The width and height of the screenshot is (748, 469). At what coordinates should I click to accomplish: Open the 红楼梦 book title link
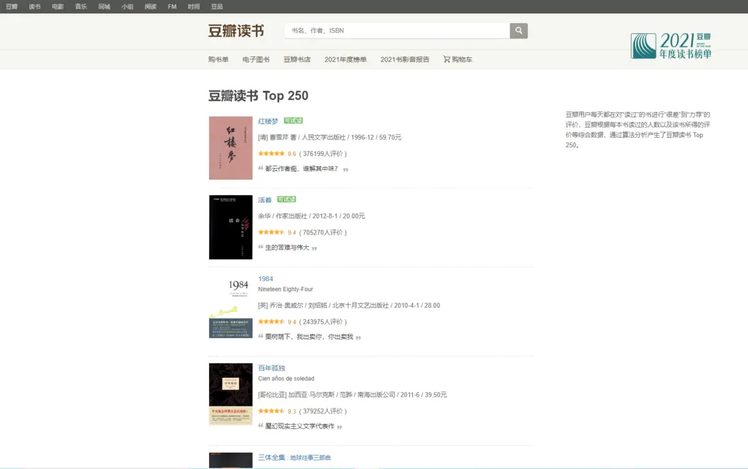tap(268, 121)
